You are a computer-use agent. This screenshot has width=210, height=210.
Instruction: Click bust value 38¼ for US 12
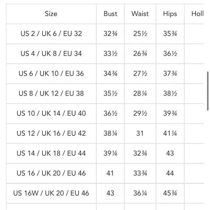point(110,133)
